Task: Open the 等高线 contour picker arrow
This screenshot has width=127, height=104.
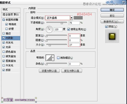Action: [53, 58]
